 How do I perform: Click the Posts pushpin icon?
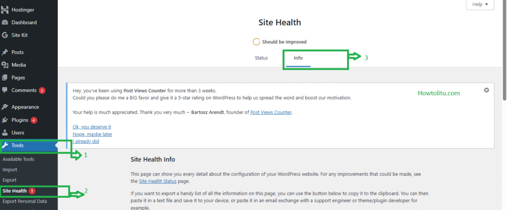[x=5, y=52]
